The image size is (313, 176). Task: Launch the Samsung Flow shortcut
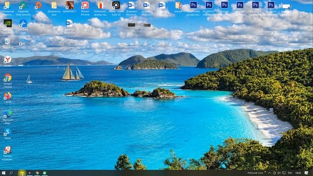pyautogui.click(x=23, y=26)
